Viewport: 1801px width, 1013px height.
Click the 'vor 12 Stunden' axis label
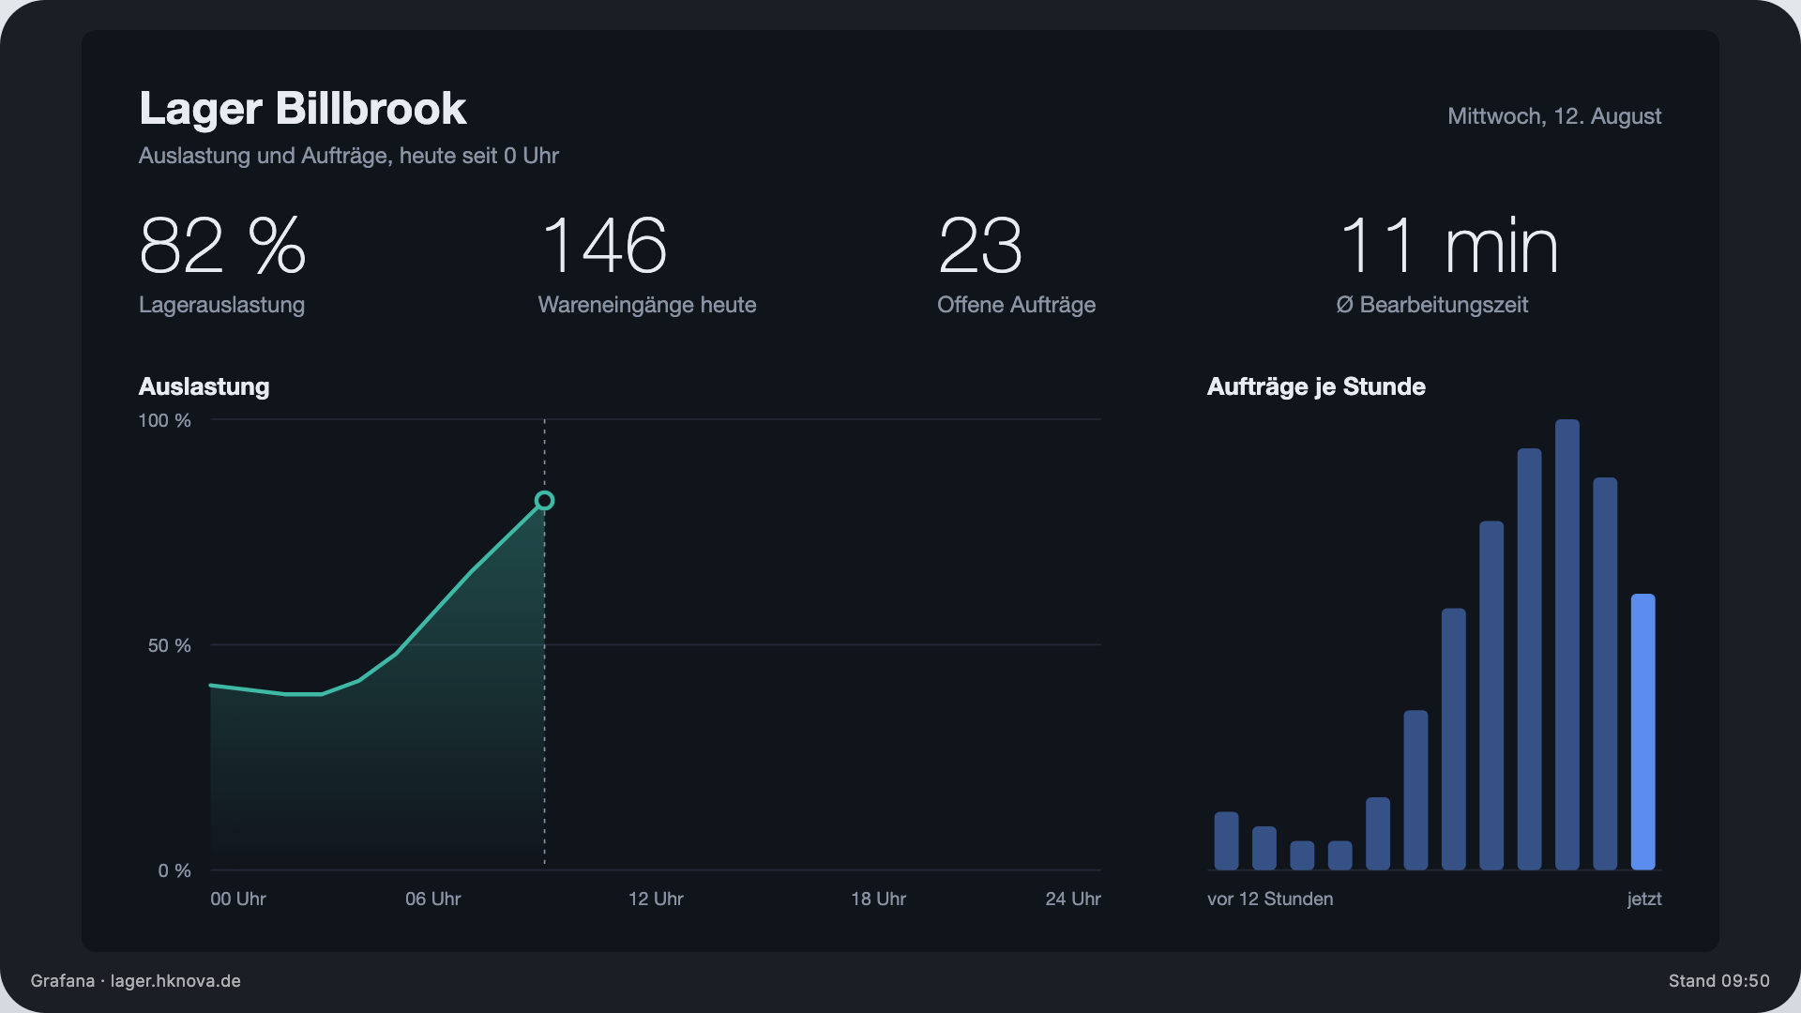[x=1270, y=899]
